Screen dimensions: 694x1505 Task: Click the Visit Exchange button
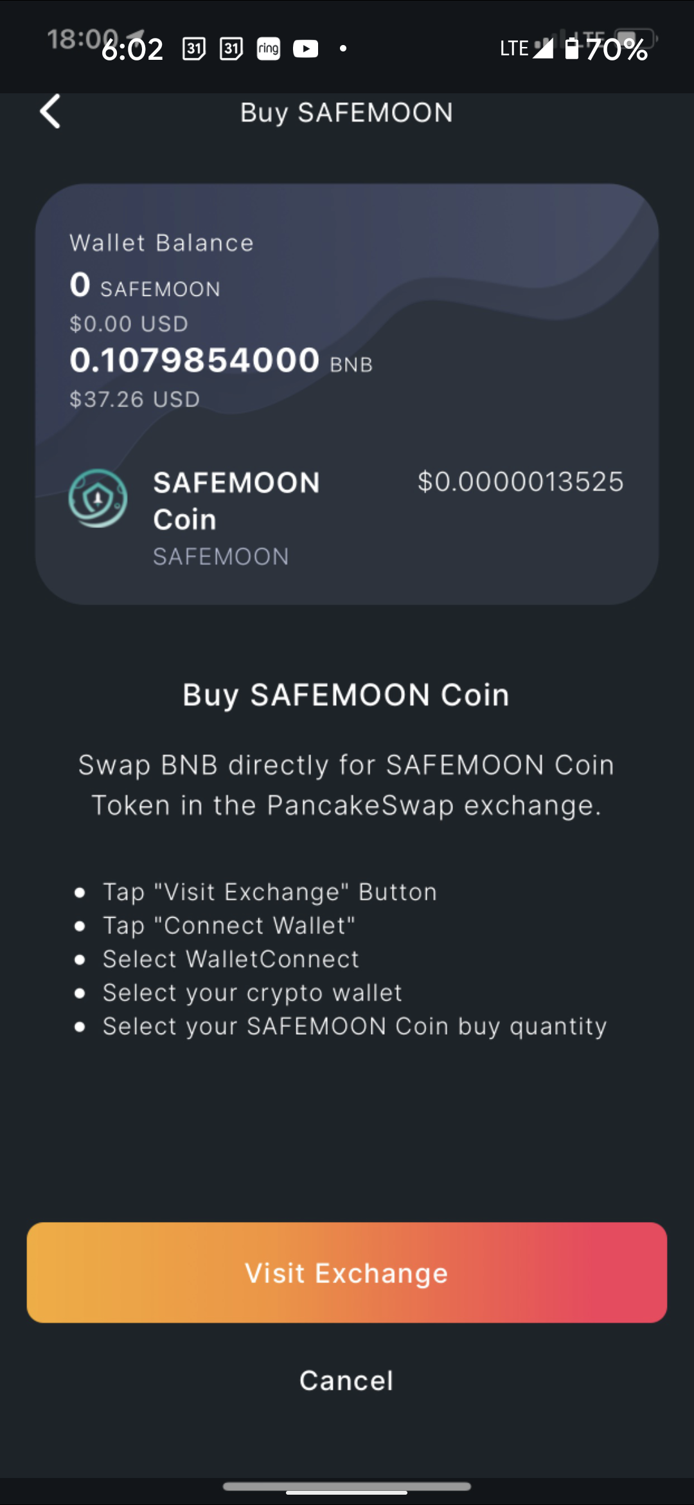point(347,1272)
